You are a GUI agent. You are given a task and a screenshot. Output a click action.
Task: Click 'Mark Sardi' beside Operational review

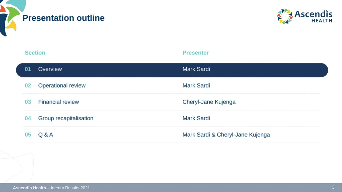pos(196,85)
